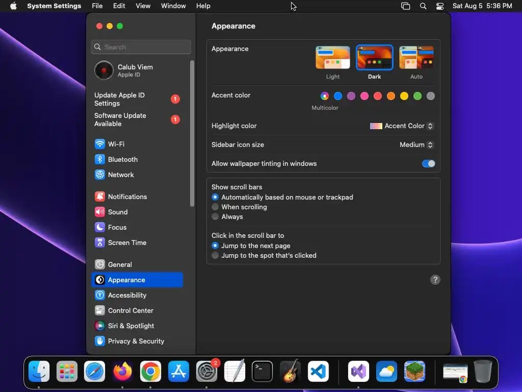The height and width of the screenshot is (392, 522).
Task: Open Trash from the Dock
Action: point(483,372)
